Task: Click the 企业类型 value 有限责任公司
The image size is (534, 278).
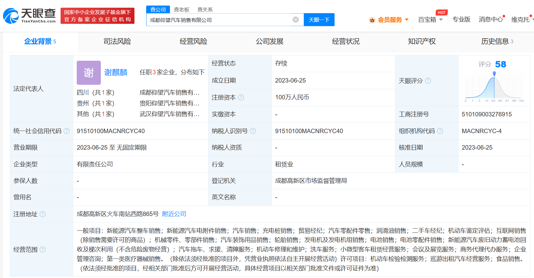Action: pos(95,164)
